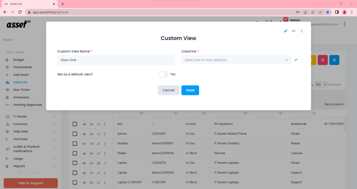Click the Save button

pos(190,90)
